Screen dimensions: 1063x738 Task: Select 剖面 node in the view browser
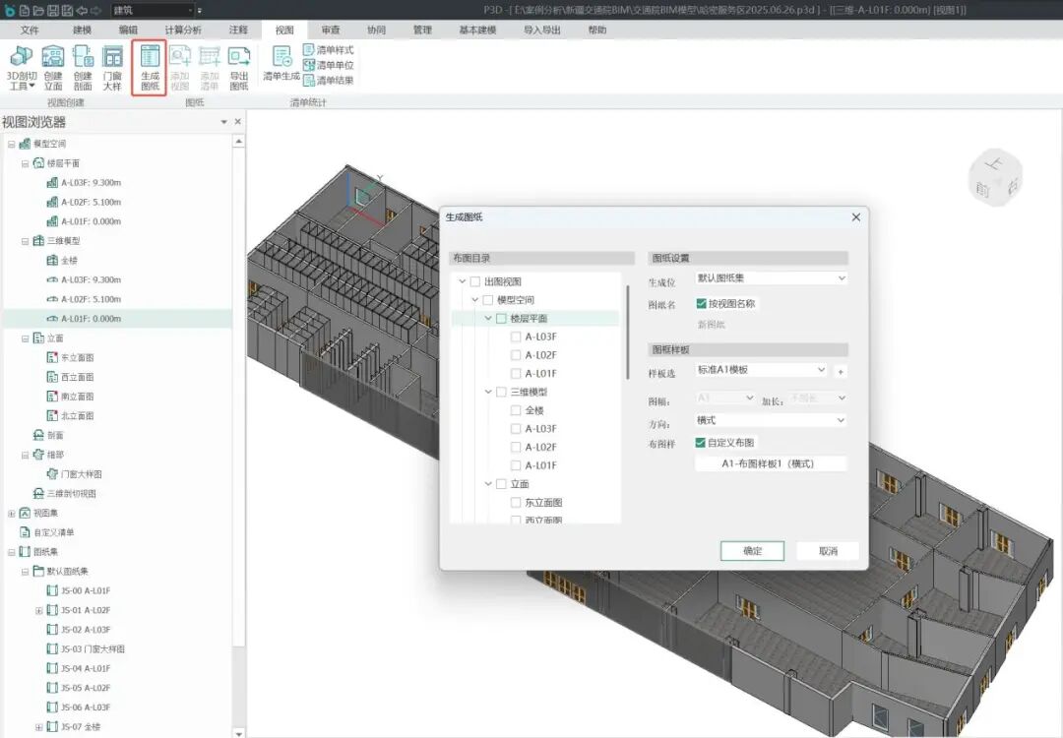(x=48, y=435)
